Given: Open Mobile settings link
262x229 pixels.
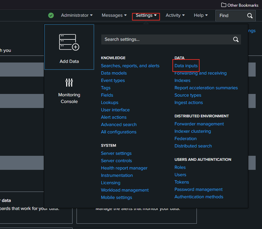Looking at the screenshot, I should pyautogui.click(x=116, y=197).
